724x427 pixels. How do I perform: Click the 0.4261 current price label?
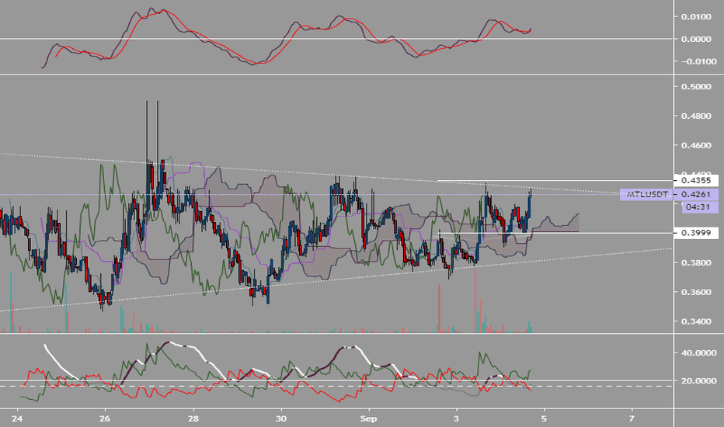point(696,194)
